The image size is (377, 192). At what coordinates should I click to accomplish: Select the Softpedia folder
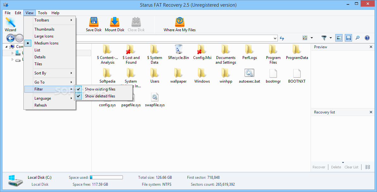click(x=107, y=76)
